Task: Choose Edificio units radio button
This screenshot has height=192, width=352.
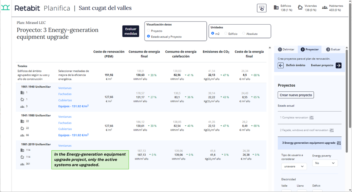Action: pos(226,34)
